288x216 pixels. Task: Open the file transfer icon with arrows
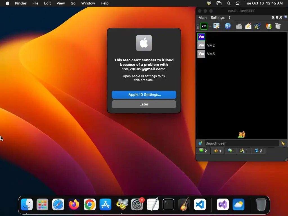point(269,26)
